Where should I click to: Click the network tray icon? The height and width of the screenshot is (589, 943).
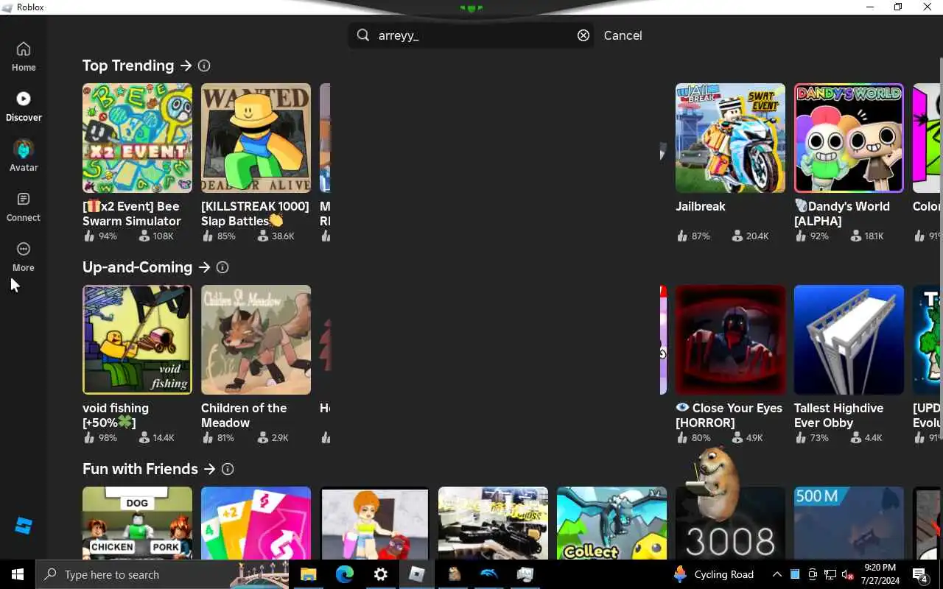tap(830, 574)
